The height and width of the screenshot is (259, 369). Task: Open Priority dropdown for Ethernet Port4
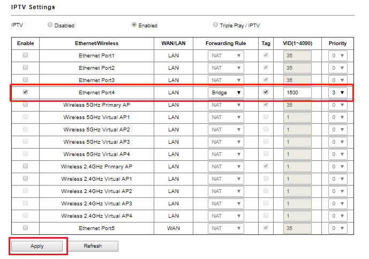[x=338, y=93]
